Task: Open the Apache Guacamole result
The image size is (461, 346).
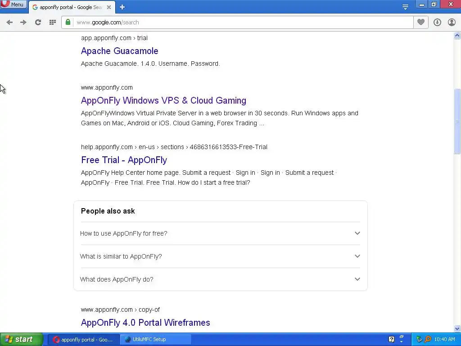Action: [119, 51]
